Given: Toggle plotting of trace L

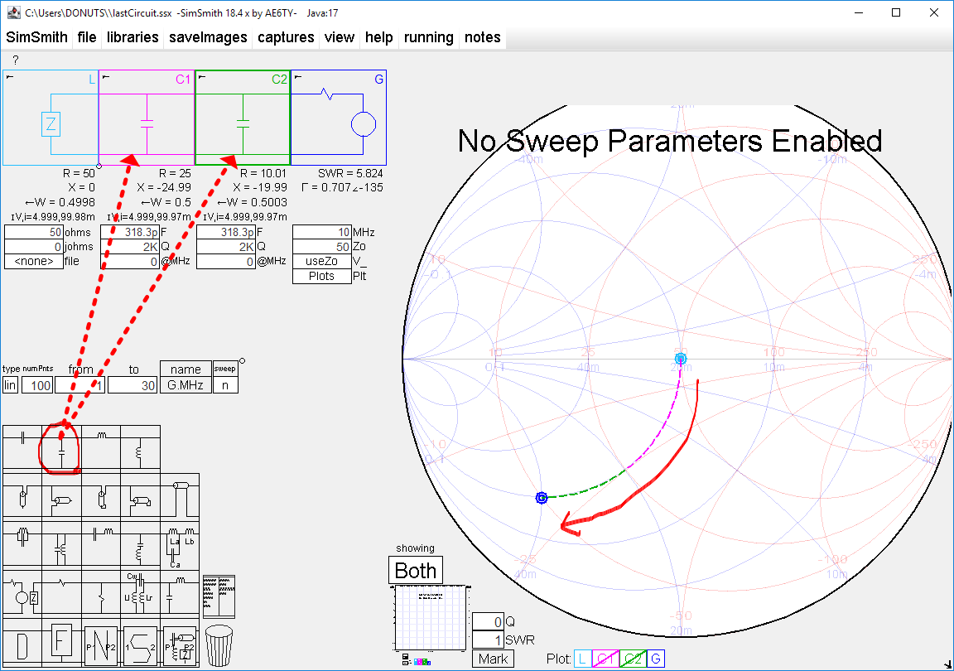Looking at the screenshot, I should coord(582,659).
